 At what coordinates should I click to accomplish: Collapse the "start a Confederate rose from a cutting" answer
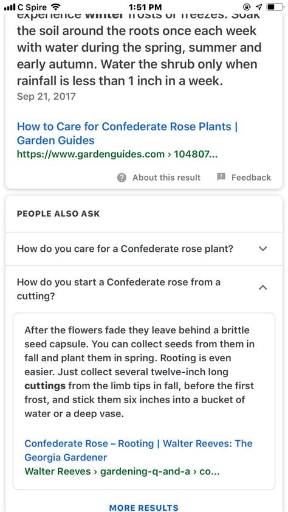(144, 289)
